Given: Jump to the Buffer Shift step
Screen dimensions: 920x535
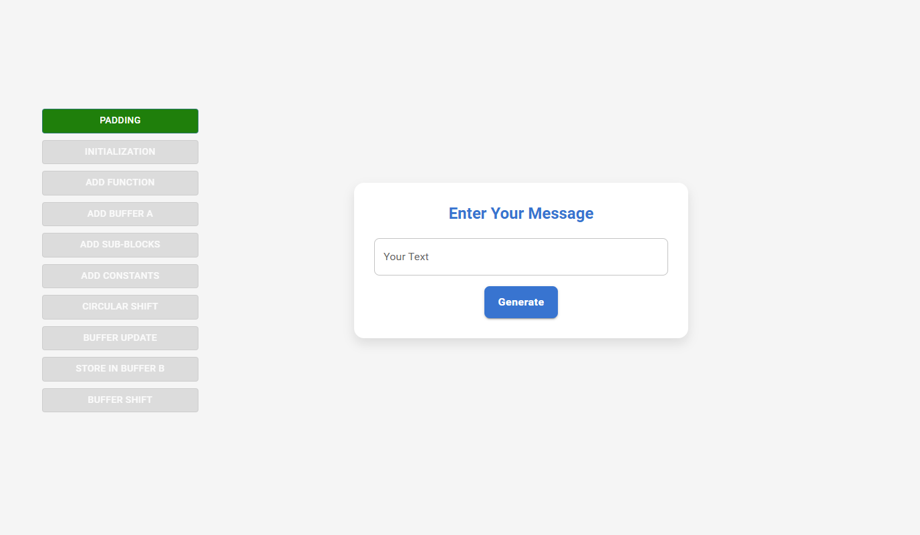Looking at the screenshot, I should [x=120, y=400].
